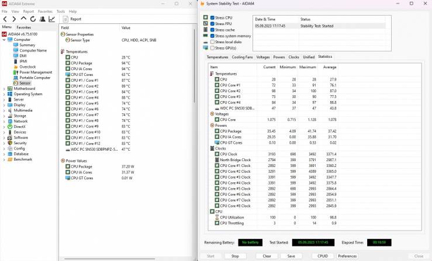
Task: Uncheck the Stress cache checkbox
Action: (x=212, y=30)
